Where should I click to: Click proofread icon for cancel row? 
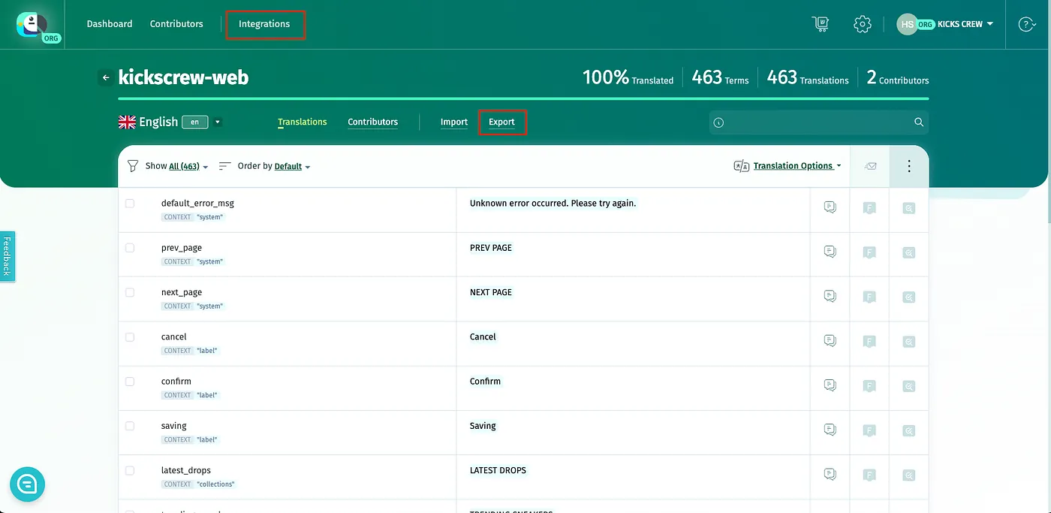tap(909, 342)
